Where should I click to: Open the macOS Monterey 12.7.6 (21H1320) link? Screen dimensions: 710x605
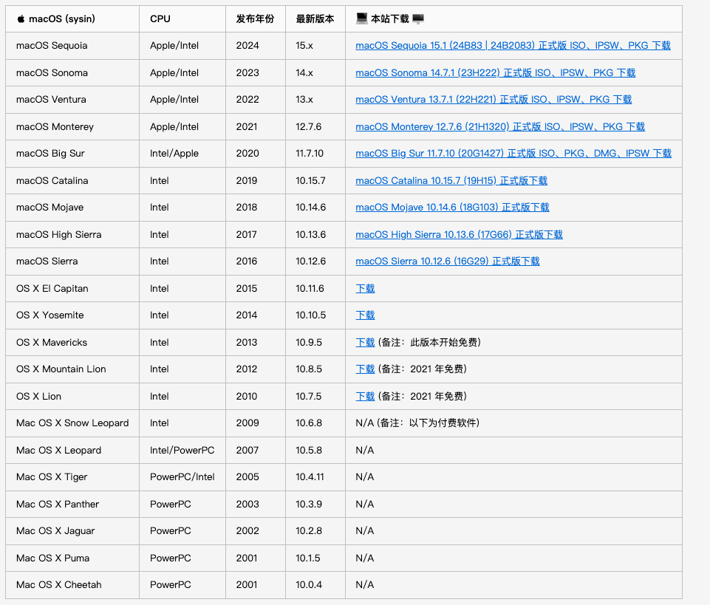coord(500,127)
